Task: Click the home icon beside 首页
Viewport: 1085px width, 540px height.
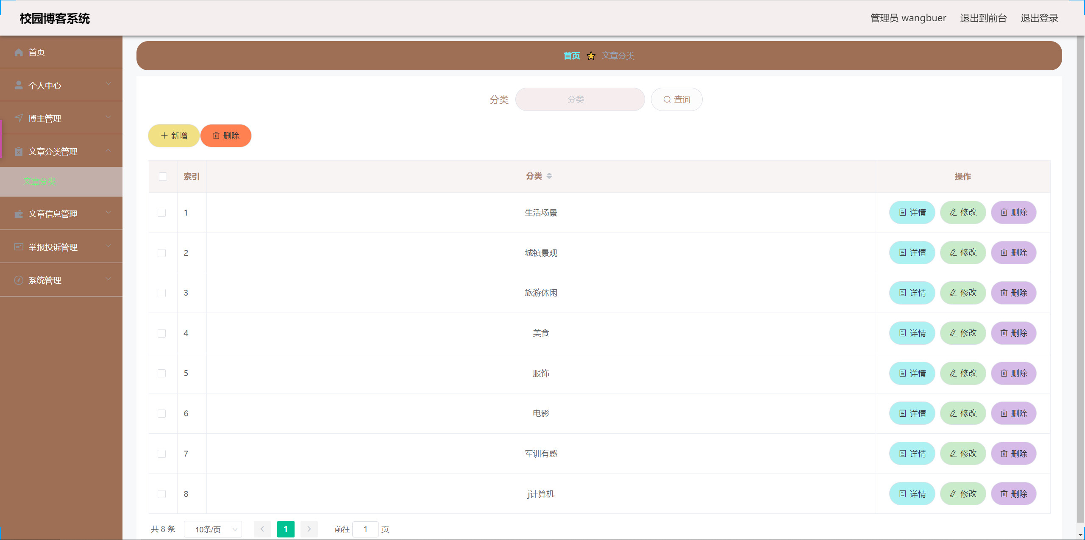Action: (x=18, y=52)
